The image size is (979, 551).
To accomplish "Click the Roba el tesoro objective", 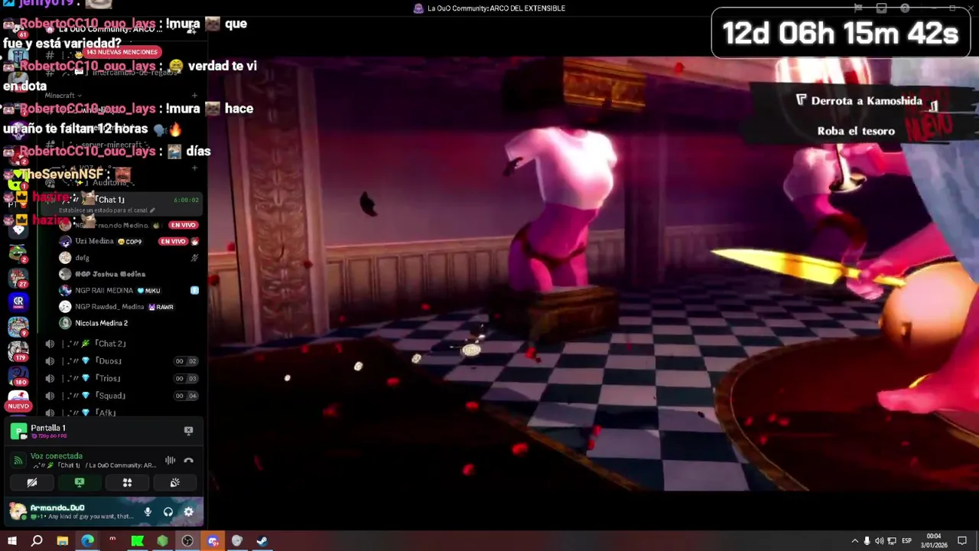I will tap(856, 131).
